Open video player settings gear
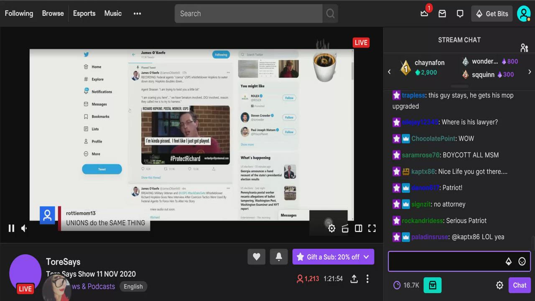Screen dimensions: 535x301 pyautogui.click(x=331, y=228)
